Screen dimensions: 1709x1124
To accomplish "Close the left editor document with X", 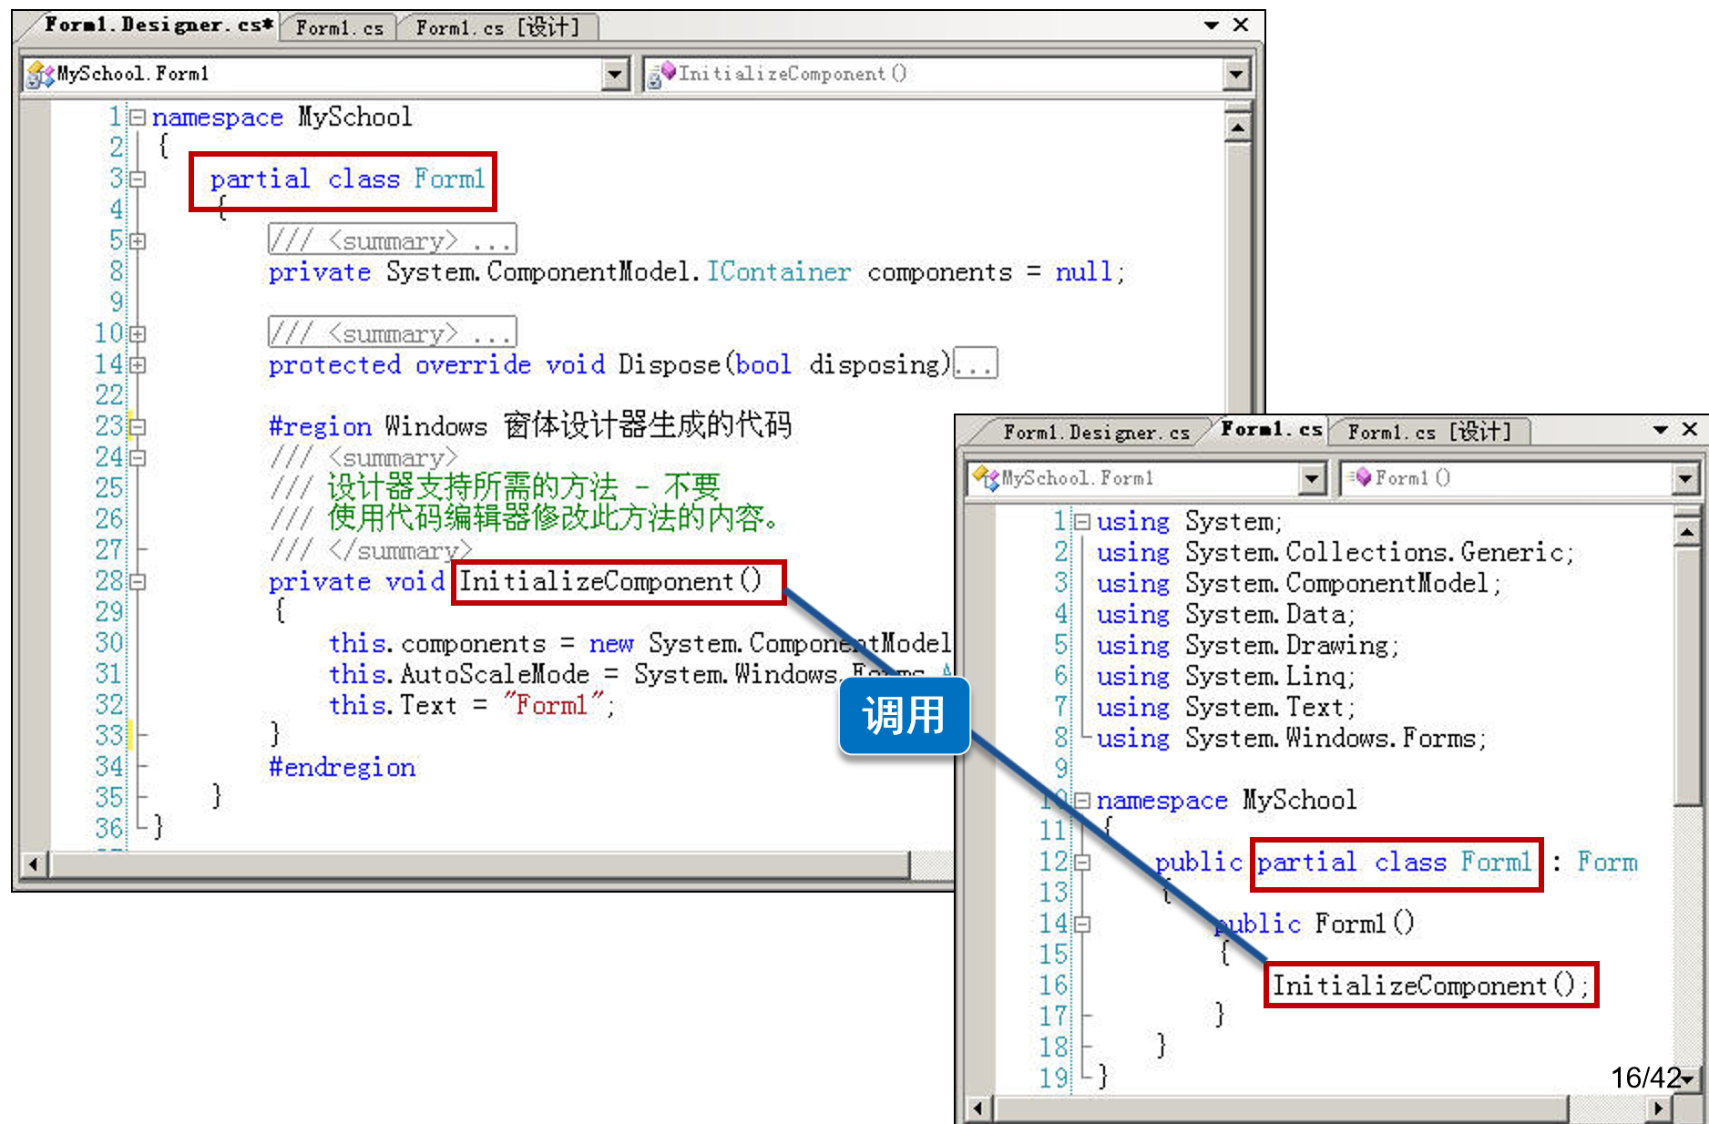I will click(1241, 26).
